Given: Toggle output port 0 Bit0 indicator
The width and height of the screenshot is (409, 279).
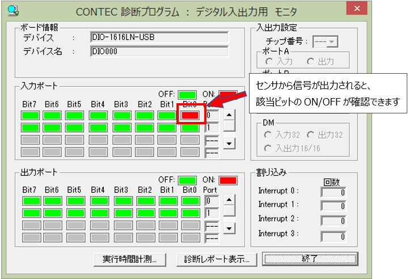Looking at the screenshot, I should pos(190,201).
